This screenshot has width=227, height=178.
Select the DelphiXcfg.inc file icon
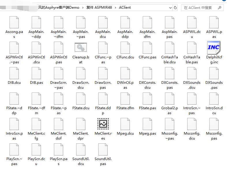click(214, 48)
